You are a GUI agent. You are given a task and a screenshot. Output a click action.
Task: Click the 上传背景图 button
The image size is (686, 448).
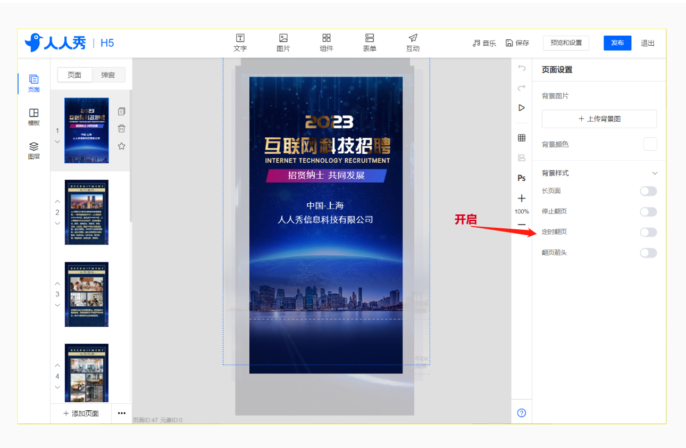(x=599, y=119)
